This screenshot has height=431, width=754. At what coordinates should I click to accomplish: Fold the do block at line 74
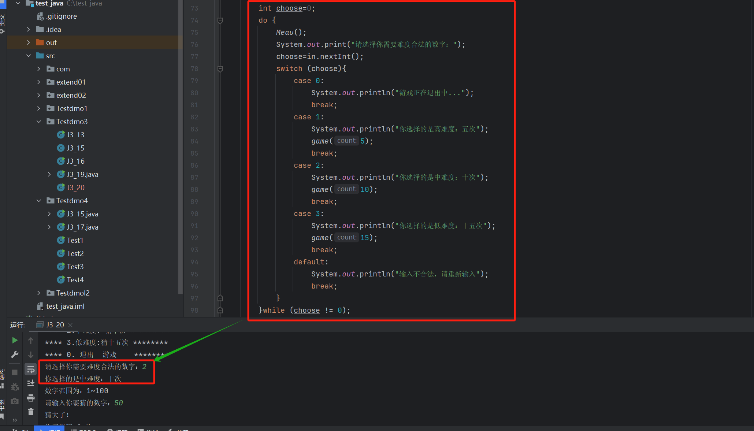pyautogui.click(x=220, y=21)
